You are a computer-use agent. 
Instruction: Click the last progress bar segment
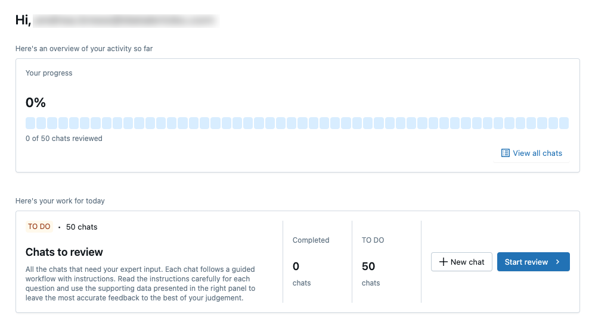[563, 123]
